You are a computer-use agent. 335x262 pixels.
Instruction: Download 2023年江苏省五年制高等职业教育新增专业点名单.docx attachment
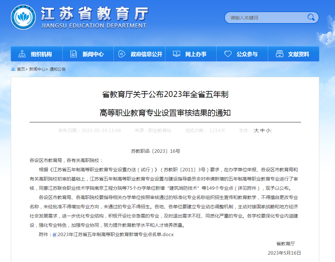tap(116, 235)
